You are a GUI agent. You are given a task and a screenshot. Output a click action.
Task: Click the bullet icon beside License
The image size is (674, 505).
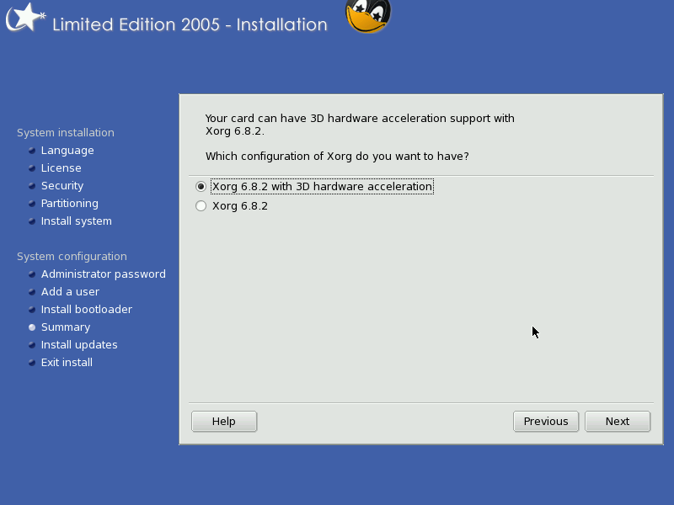coord(32,167)
